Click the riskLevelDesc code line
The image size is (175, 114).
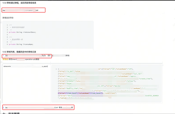(22, 32)
